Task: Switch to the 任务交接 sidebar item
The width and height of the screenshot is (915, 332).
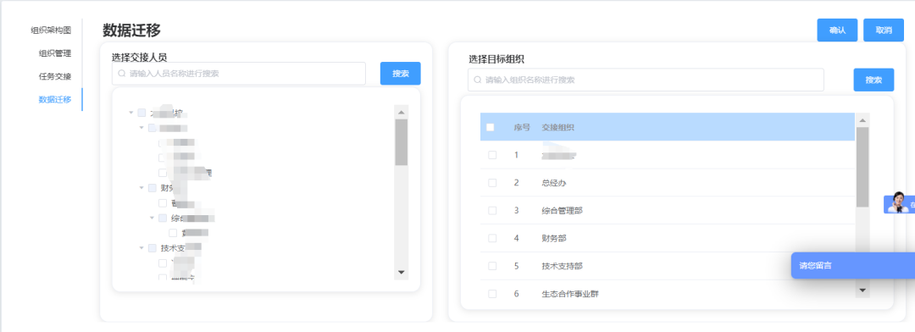Action: click(x=55, y=76)
